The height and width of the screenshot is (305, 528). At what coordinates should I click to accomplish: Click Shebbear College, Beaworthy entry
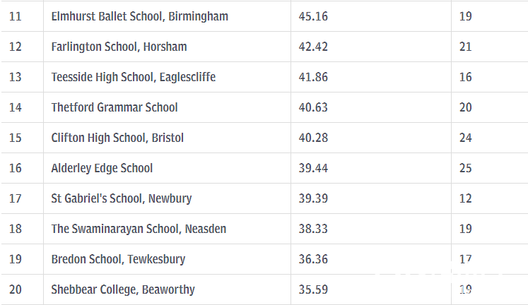tap(123, 289)
